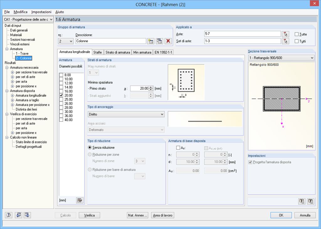The image size is (321, 229).
Task: Confirm with the OK button
Action: click(281, 215)
